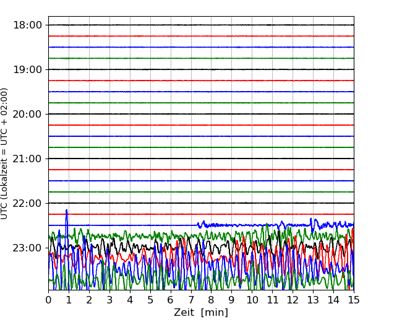Click the red trace just below 22:00
The width and height of the screenshot is (402, 322).
(201, 214)
